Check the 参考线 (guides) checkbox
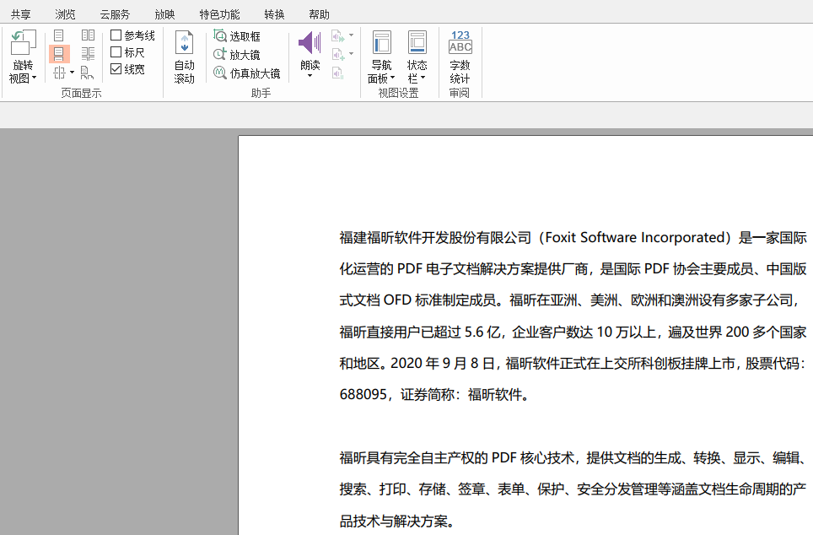 click(x=116, y=35)
